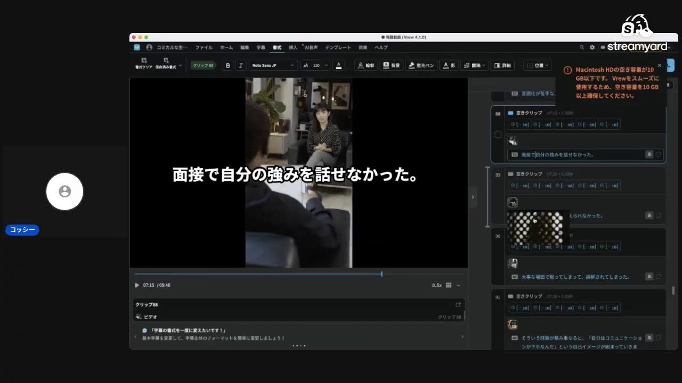Play the video preview
Image resolution: width=682 pixels, height=383 pixels.
[137, 285]
